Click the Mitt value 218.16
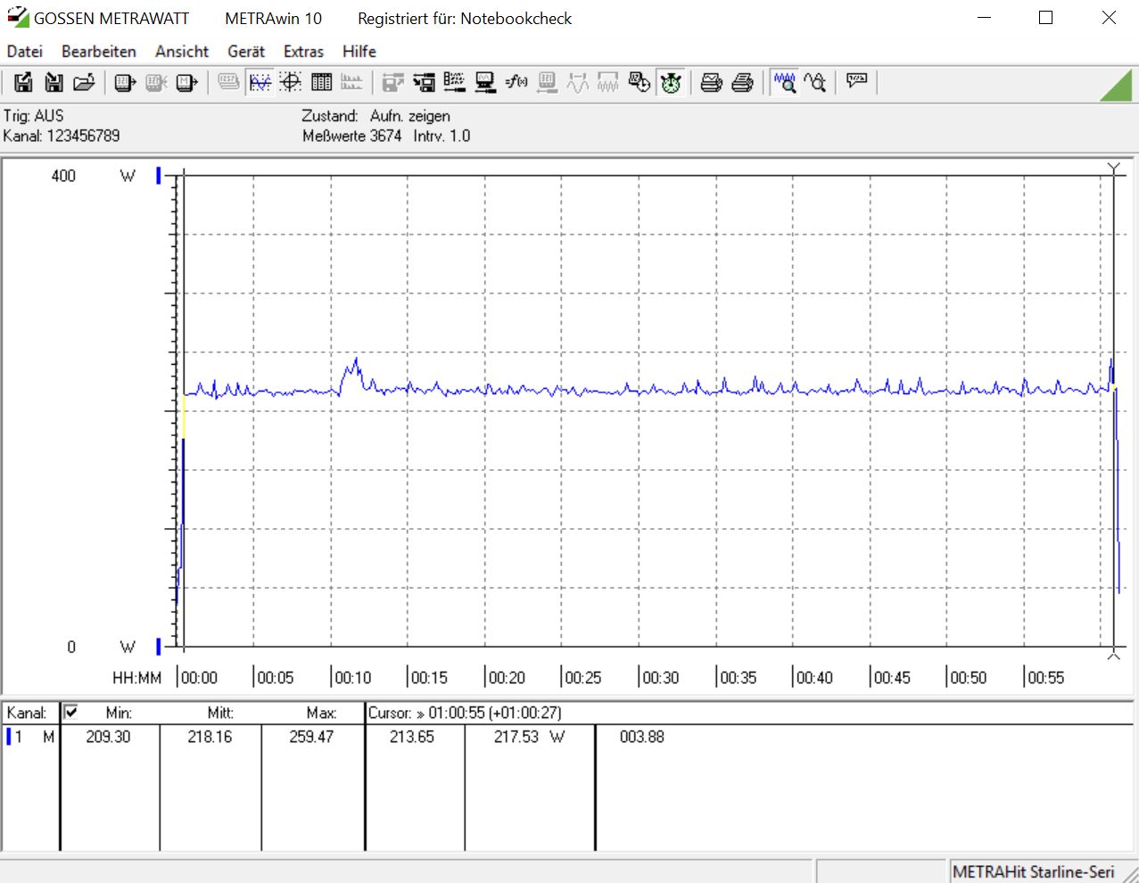Image resolution: width=1139 pixels, height=883 pixels. [x=210, y=737]
